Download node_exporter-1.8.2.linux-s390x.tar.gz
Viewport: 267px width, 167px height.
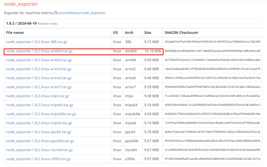[x=38, y=159]
